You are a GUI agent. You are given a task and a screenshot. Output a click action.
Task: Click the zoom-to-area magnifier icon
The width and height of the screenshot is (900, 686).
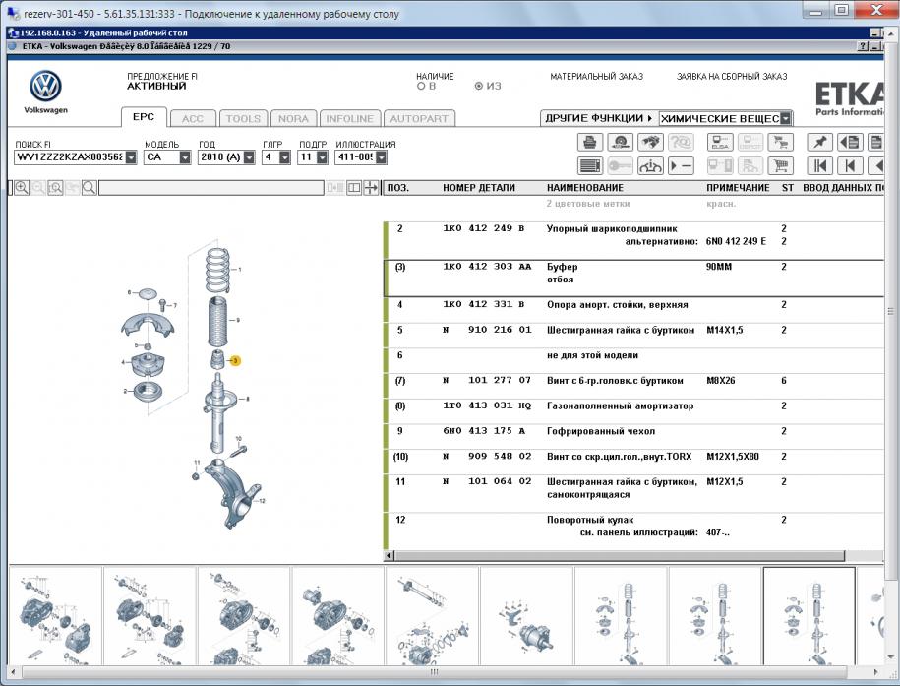[55, 188]
